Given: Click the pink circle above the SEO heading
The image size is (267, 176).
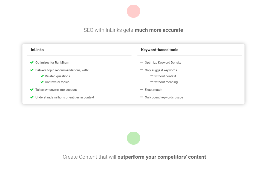Looking at the screenshot, I should (x=133, y=11).
